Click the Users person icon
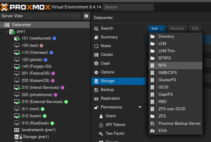 pos(101,116)
